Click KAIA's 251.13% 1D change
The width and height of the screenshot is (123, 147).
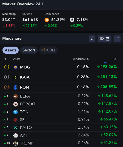[x=107, y=77]
